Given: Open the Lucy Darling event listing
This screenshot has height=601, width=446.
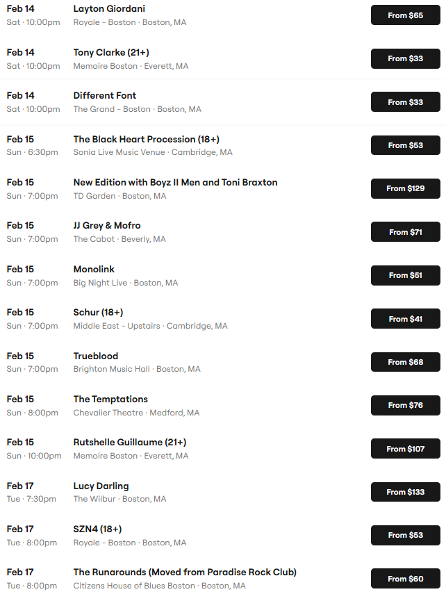Looking at the screenshot, I should pyautogui.click(x=101, y=486).
